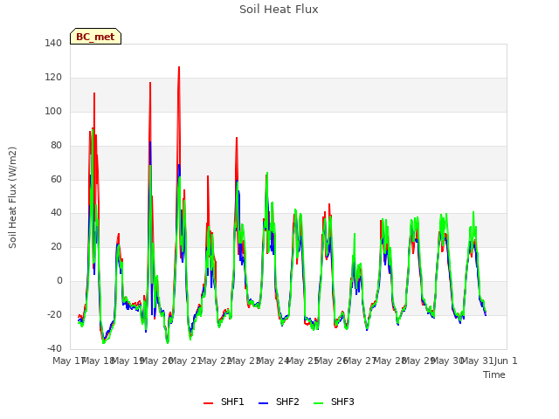The width and height of the screenshot is (559, 419).
Task: Click the blue SHF2 legend swatch
Action: (263, 403)
